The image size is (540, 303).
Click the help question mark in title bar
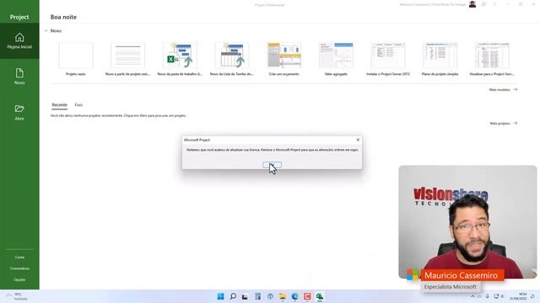495,4
